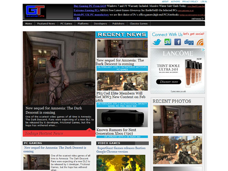Open the PC Games menu item
This screenshot has height=171, width=228.
[66, 24]
